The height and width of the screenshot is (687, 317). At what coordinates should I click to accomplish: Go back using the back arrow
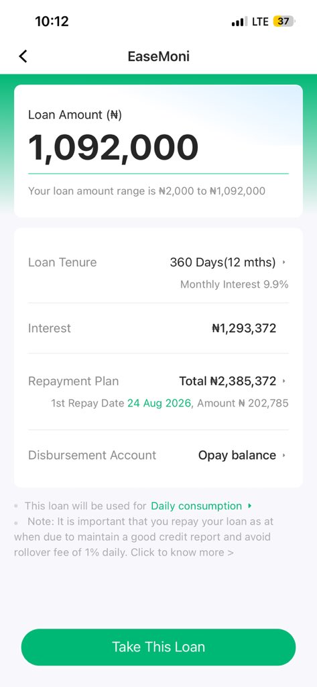coord(23,56)
